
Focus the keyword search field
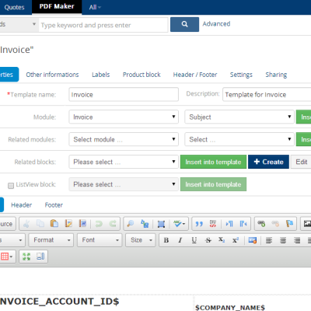pyautogui.click(x=103, y=25)
